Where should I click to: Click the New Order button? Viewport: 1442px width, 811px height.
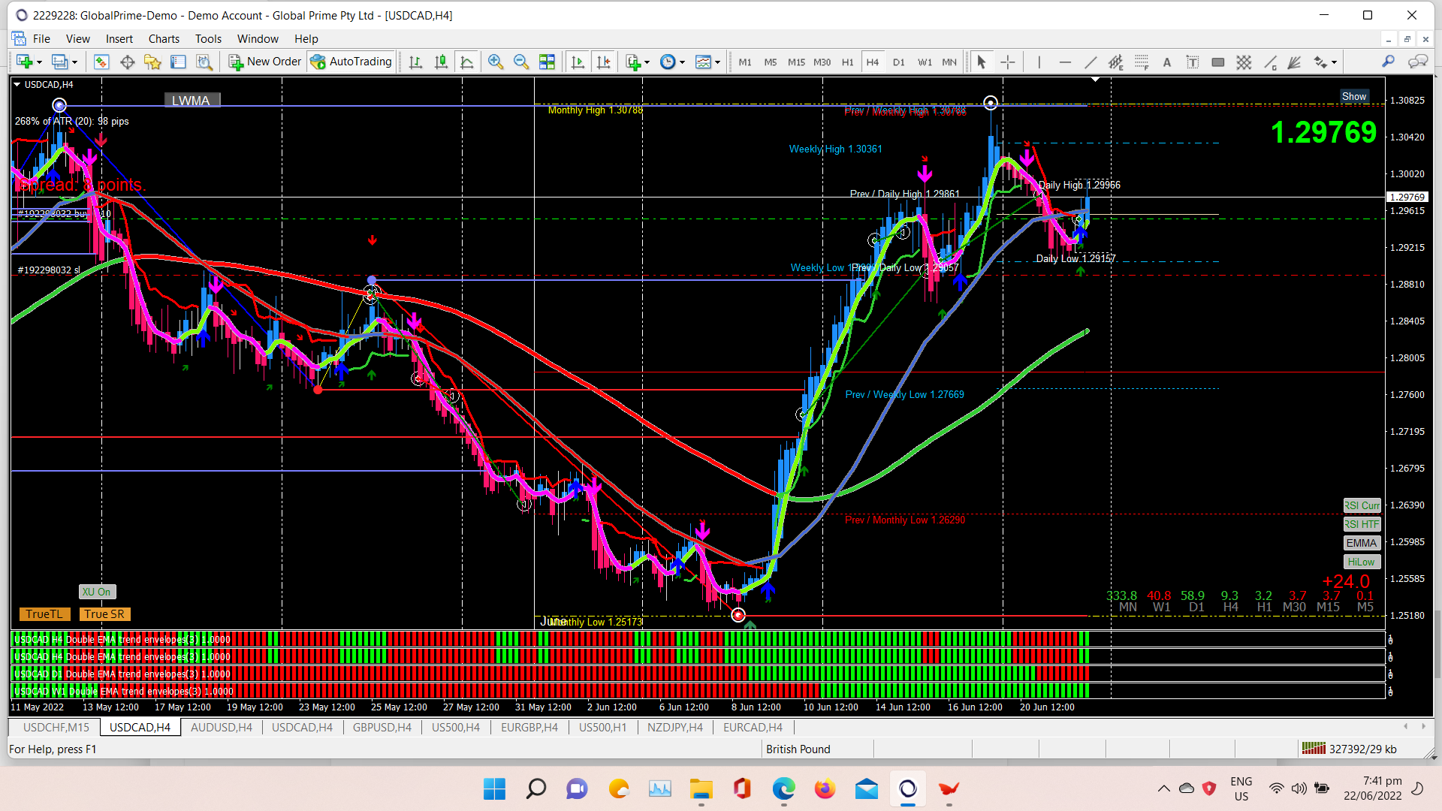coord(265,62)
